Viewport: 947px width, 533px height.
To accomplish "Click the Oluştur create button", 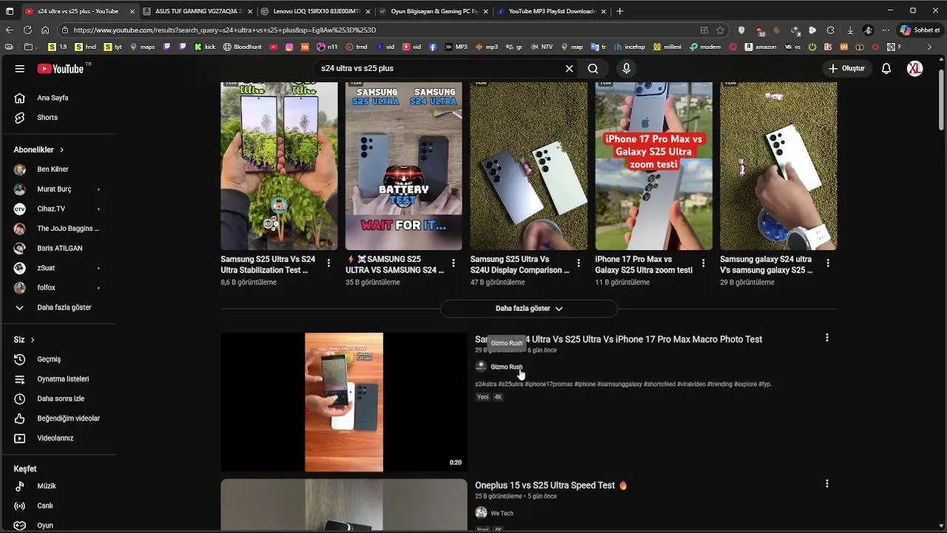I will [x=846, y=68].
